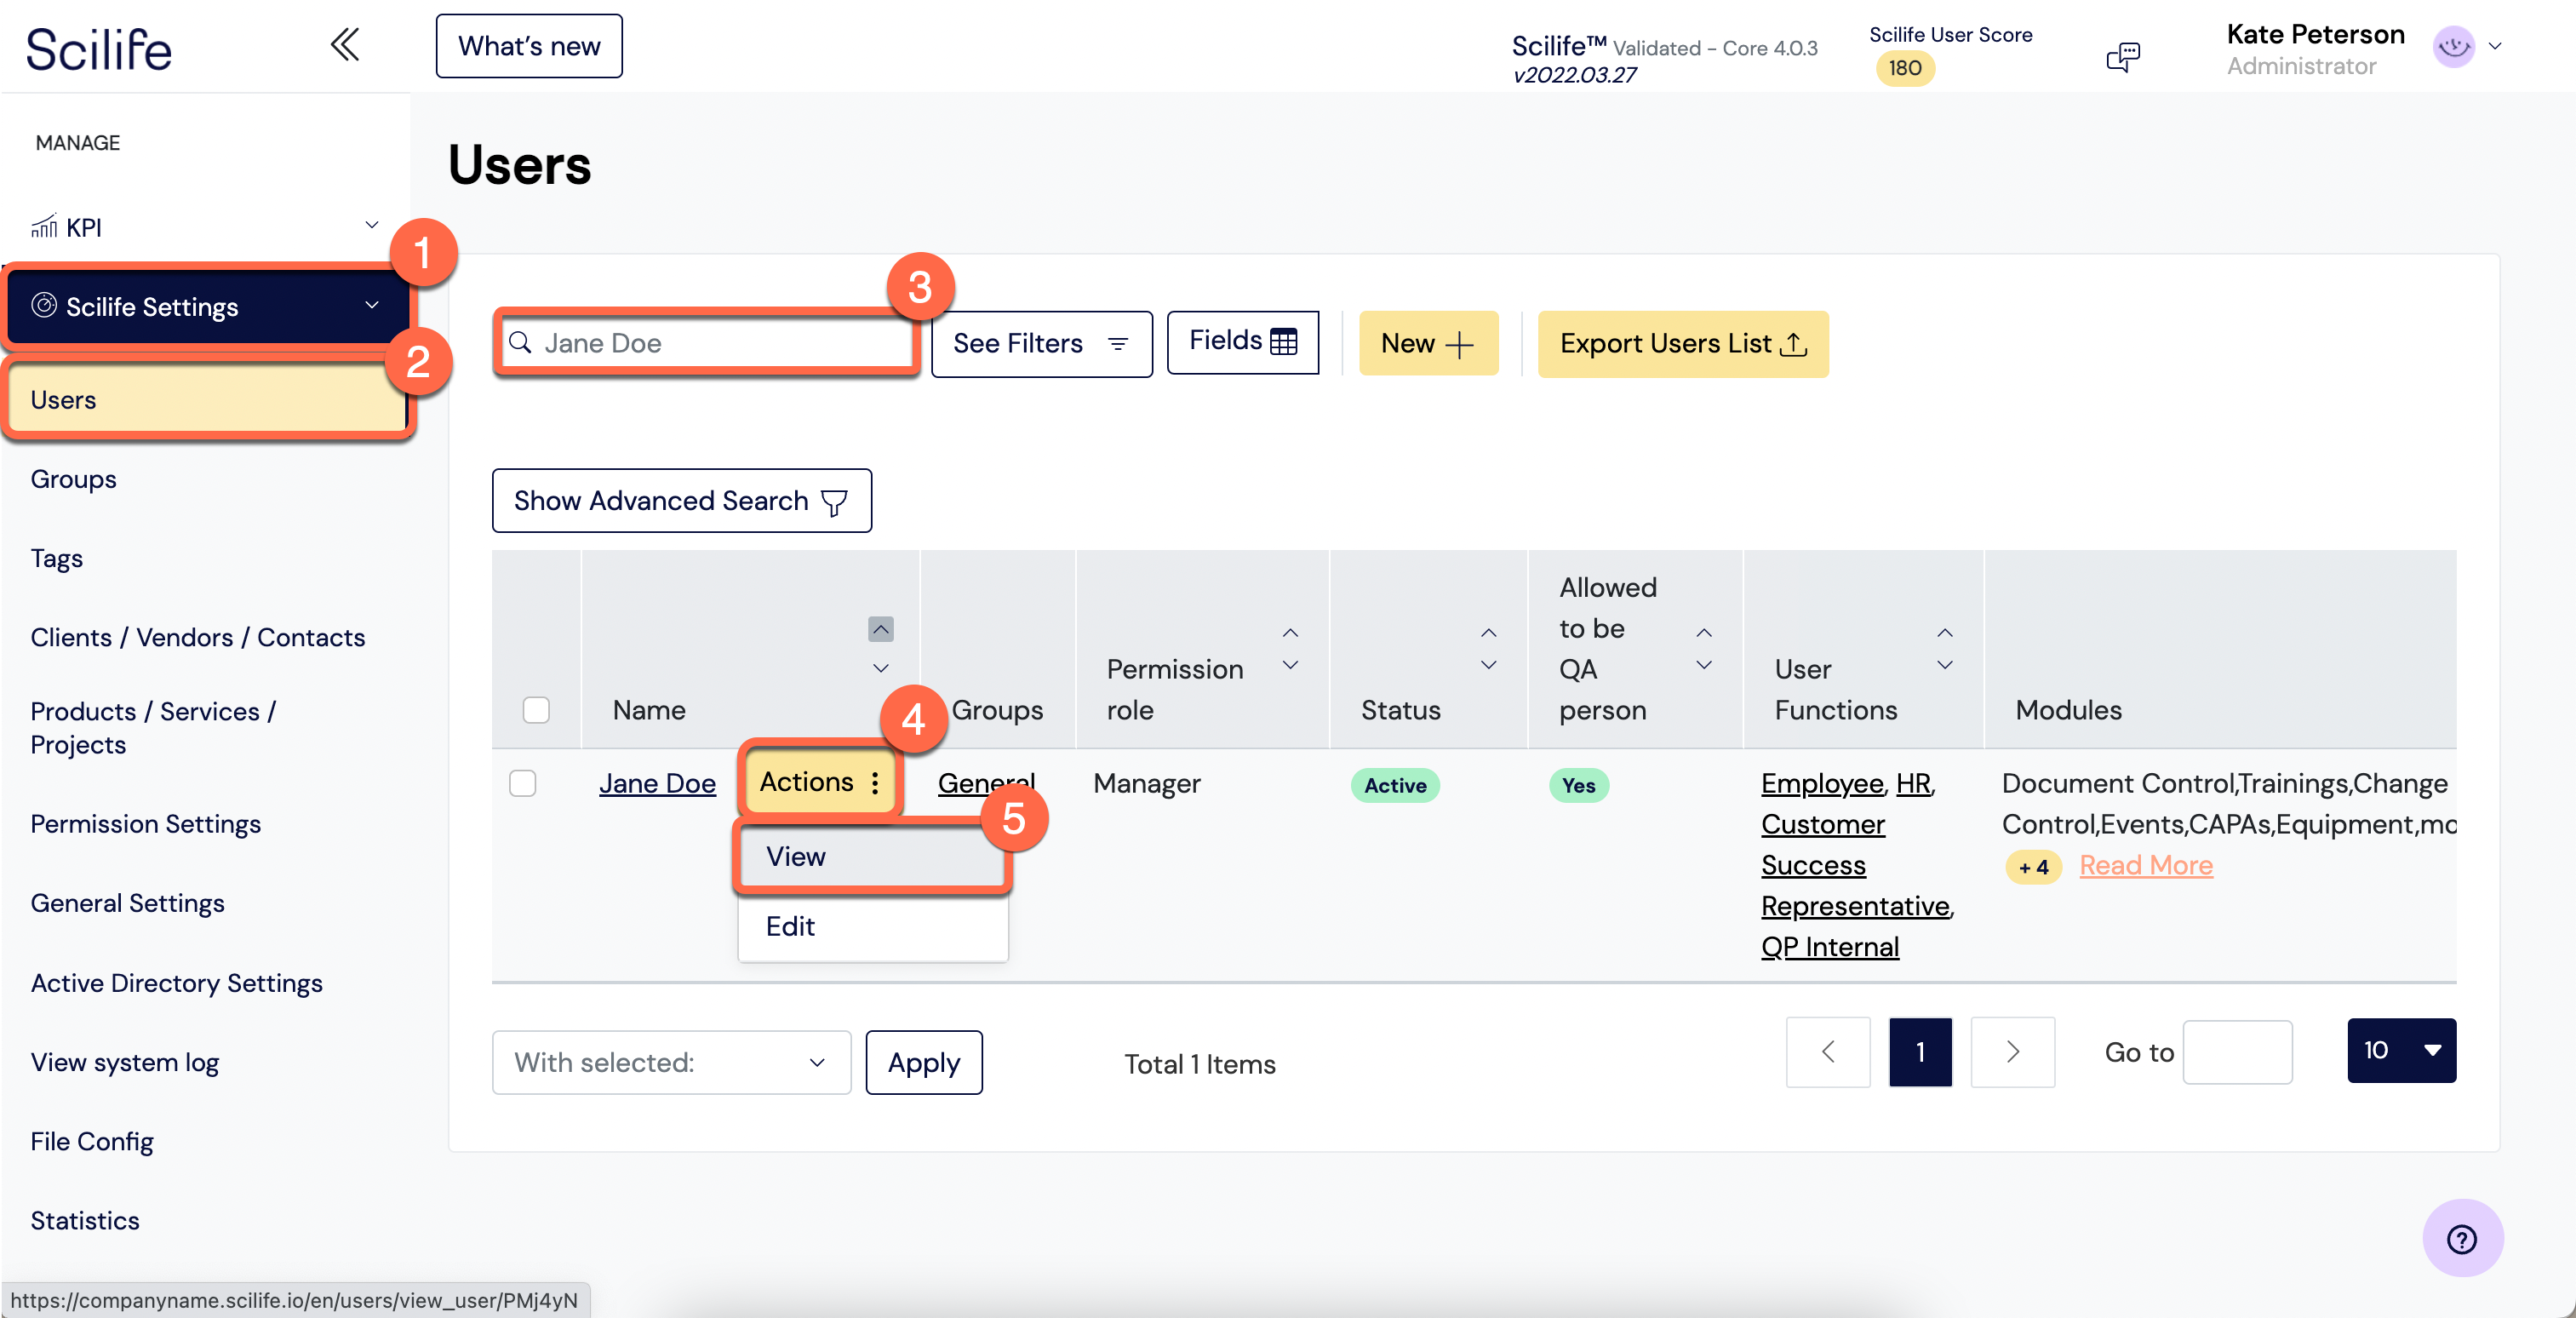Click Kate Peterson's avatar icon
Image resolution: width=2576 pixels, height=1318 pixels.
point(2453,46)
